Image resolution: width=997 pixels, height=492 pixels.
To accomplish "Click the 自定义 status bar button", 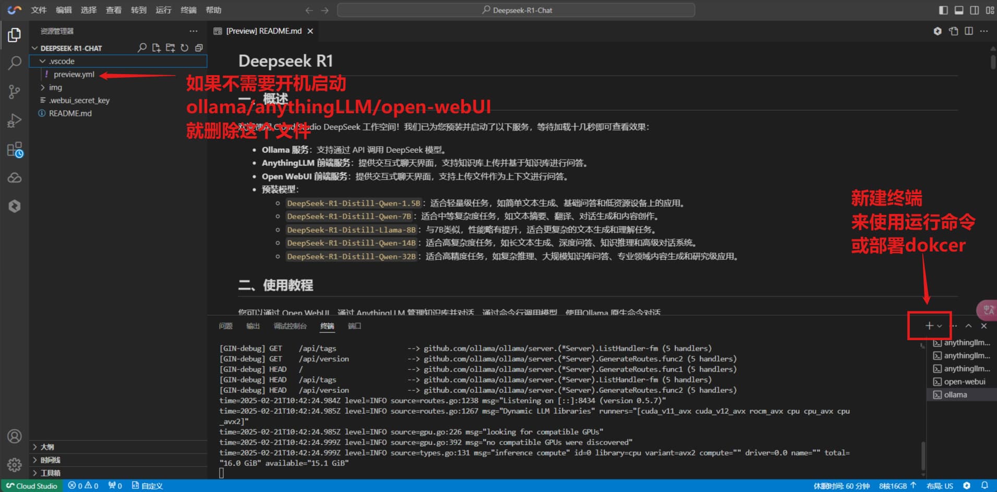I will pyautogui.click(x=147, y=486).
